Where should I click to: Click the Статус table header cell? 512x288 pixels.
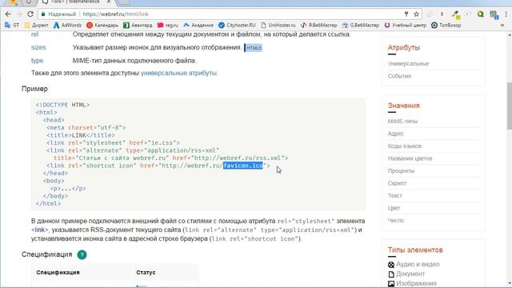[165, 272]
